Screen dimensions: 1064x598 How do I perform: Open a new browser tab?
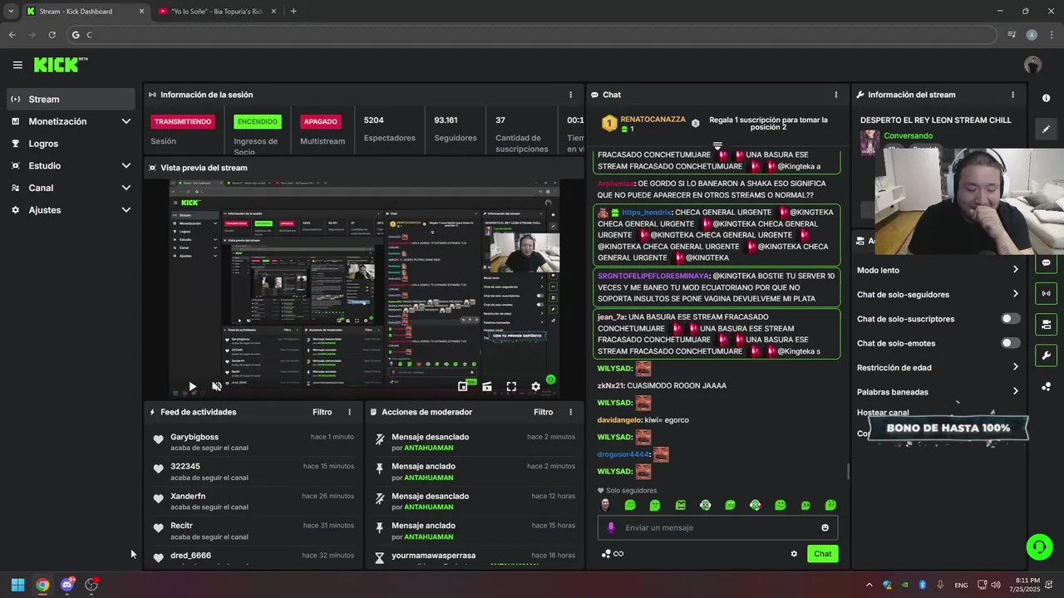click(293, 12)
